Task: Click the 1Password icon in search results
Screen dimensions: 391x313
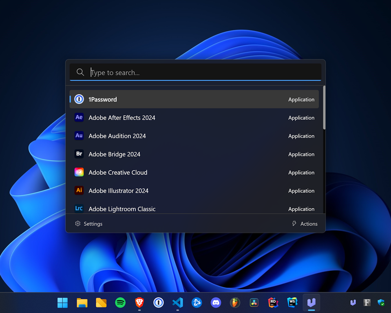Action: (x=79, y=99)
